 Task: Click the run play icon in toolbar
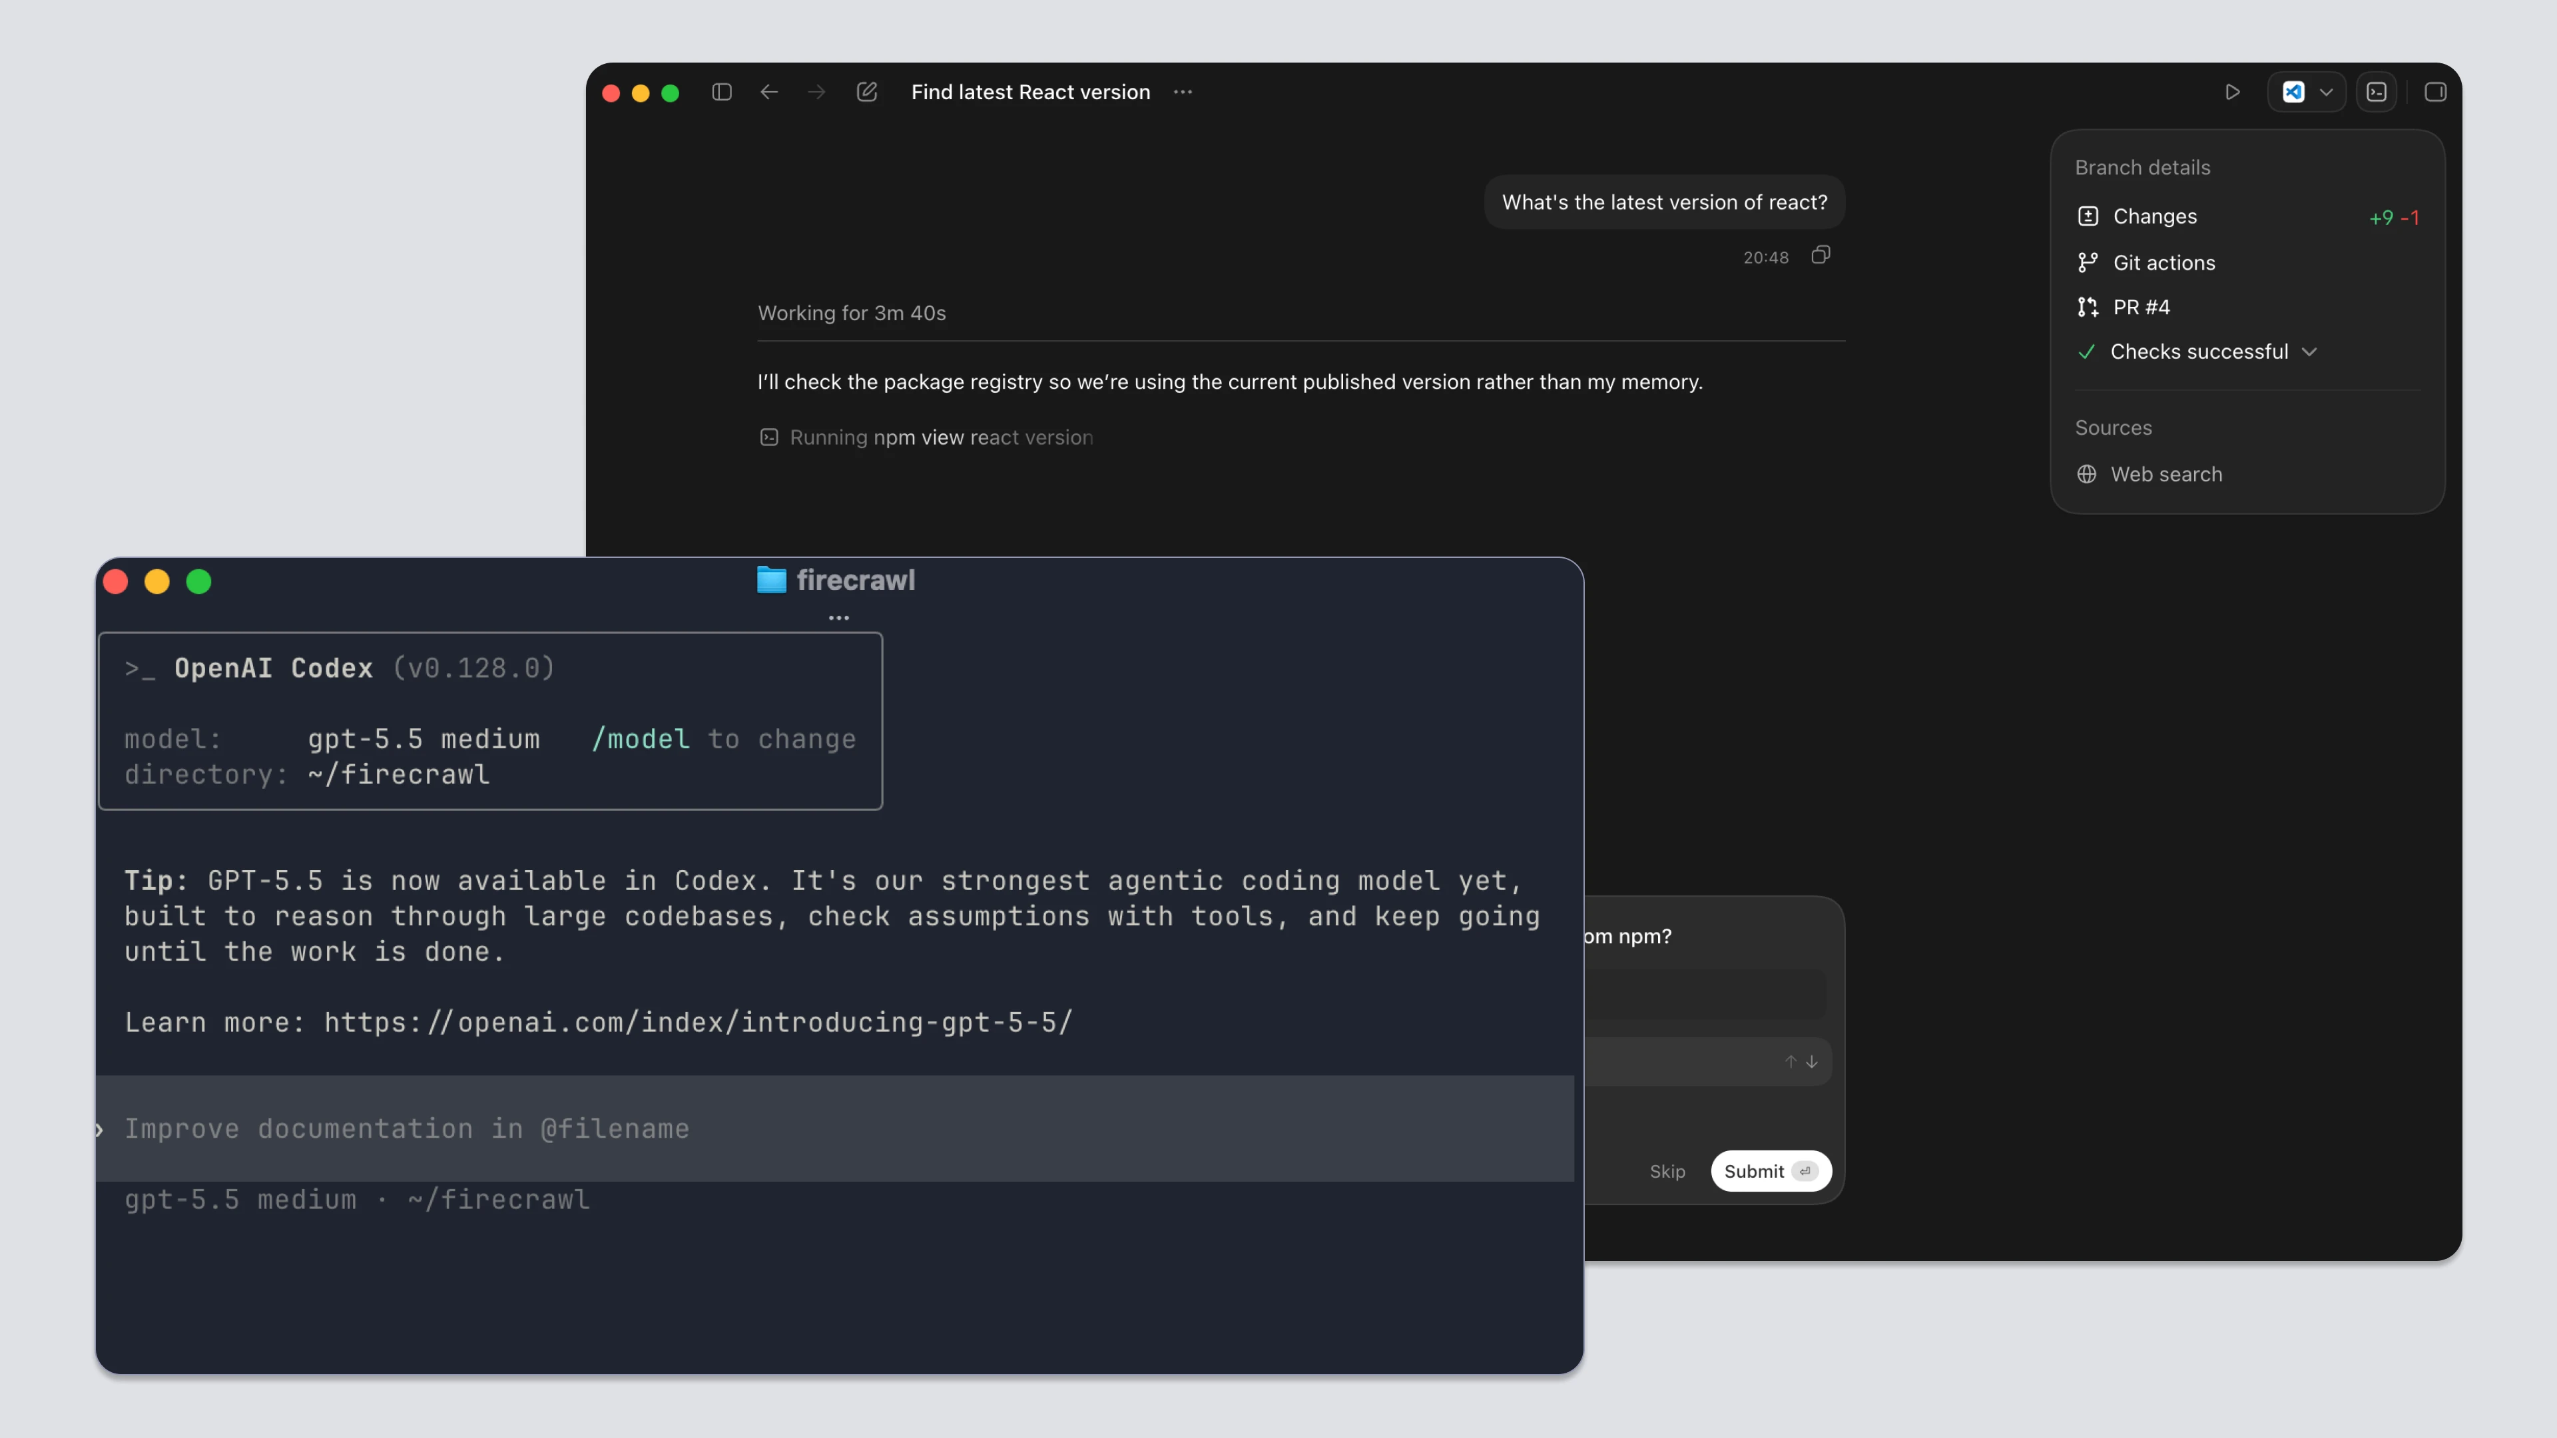click(2233, 93)
